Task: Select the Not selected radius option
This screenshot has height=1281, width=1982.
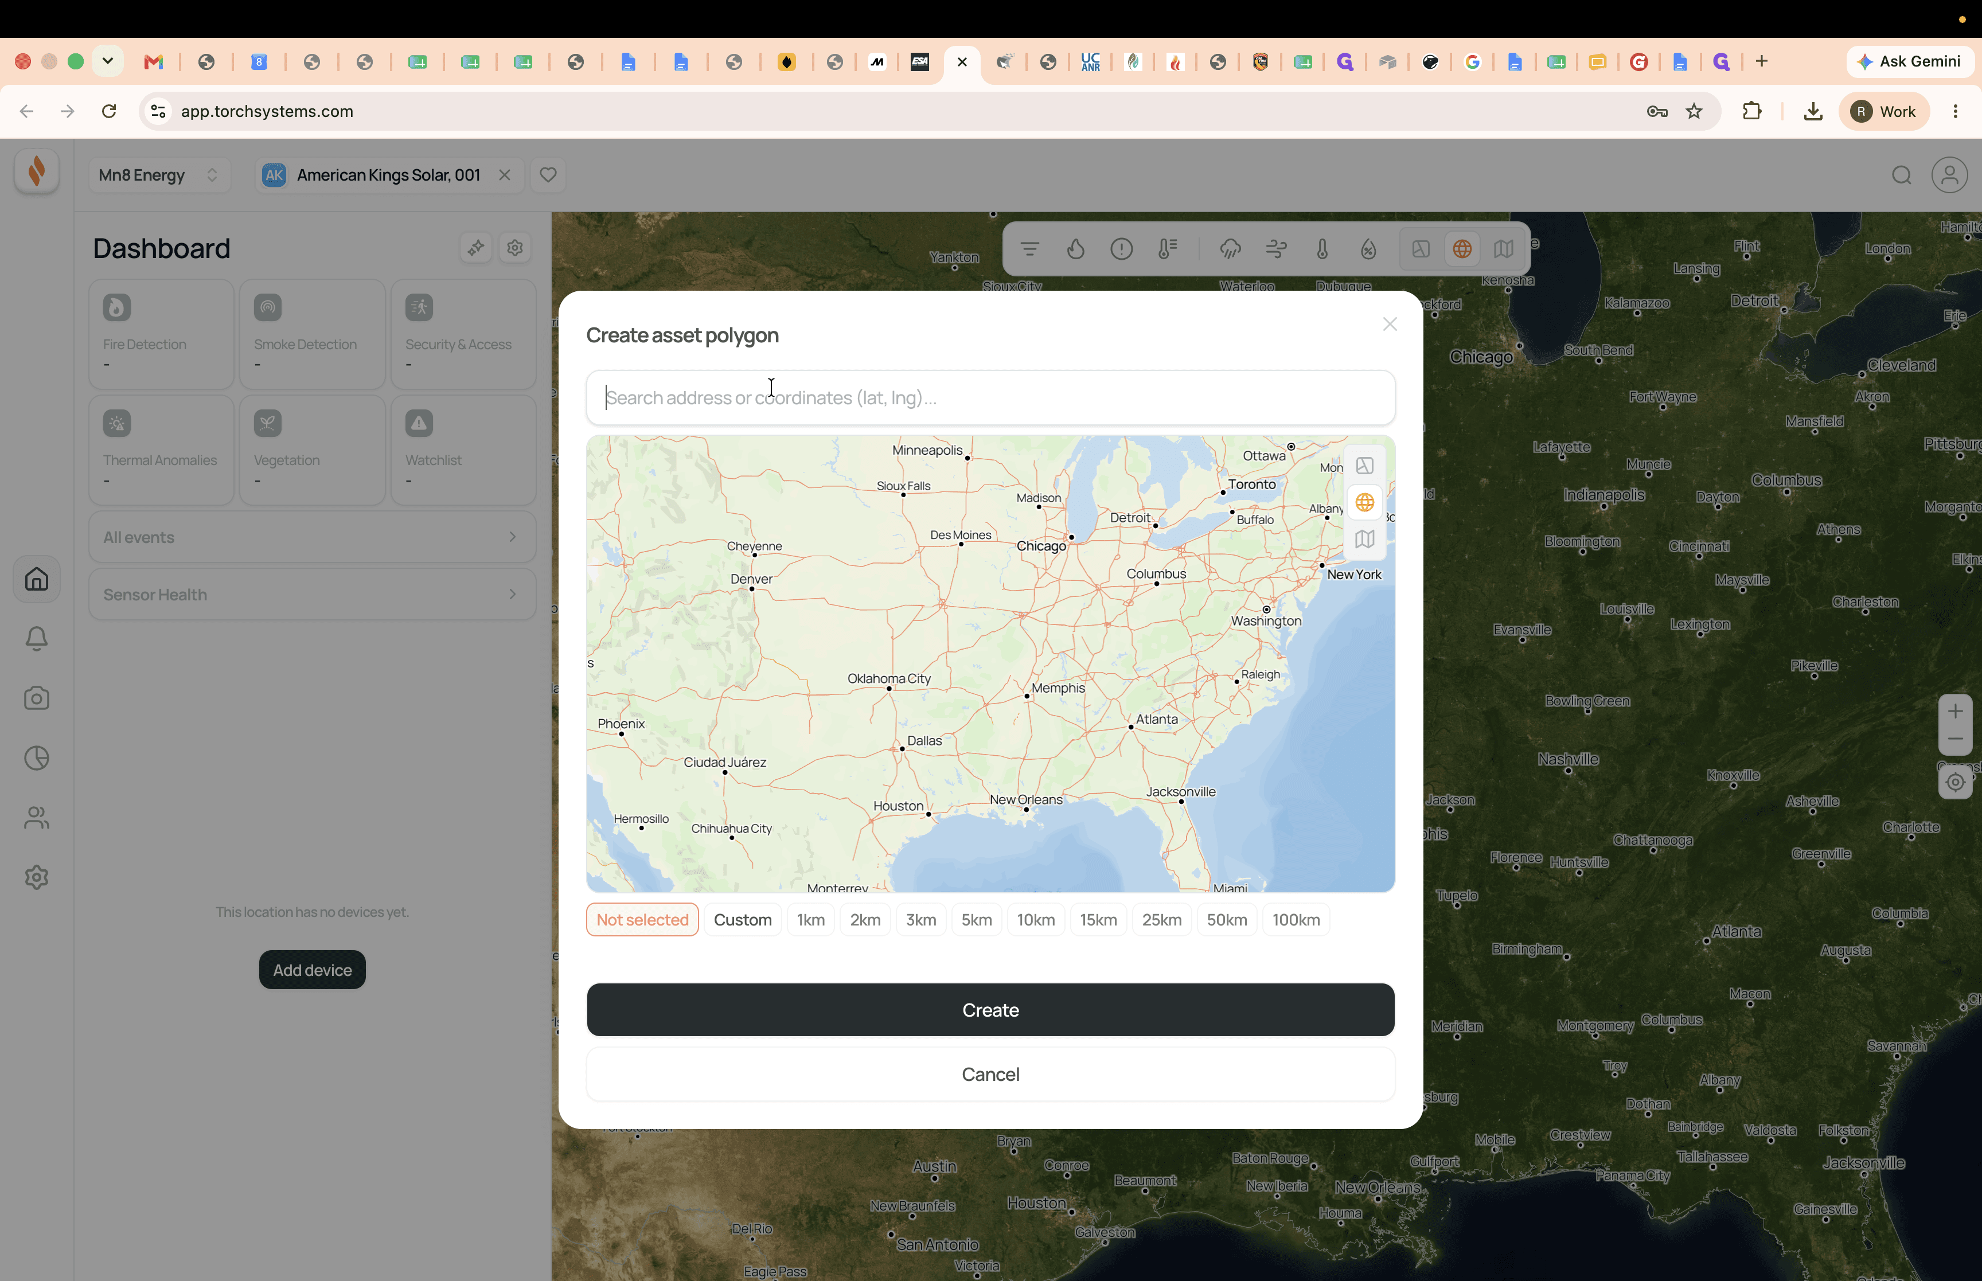Action: coord(643,920)
